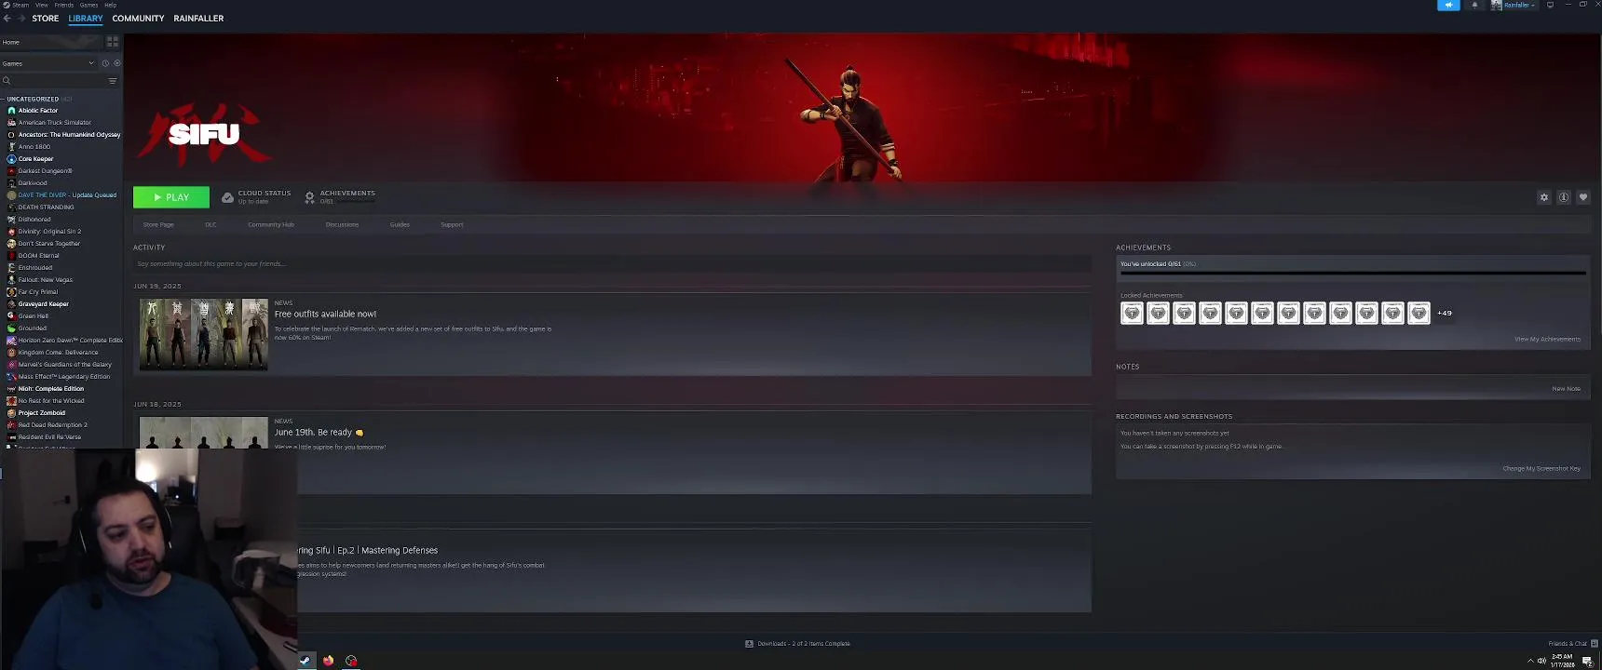The image size is (1602, 670).
Task: Show recent games using clock icon
Action: click(x=105, y=63)
